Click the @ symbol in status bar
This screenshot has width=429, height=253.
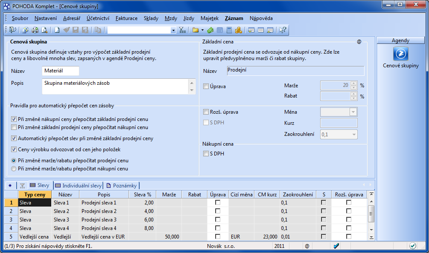(307, 246)
